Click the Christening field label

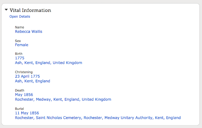point(24,72)
